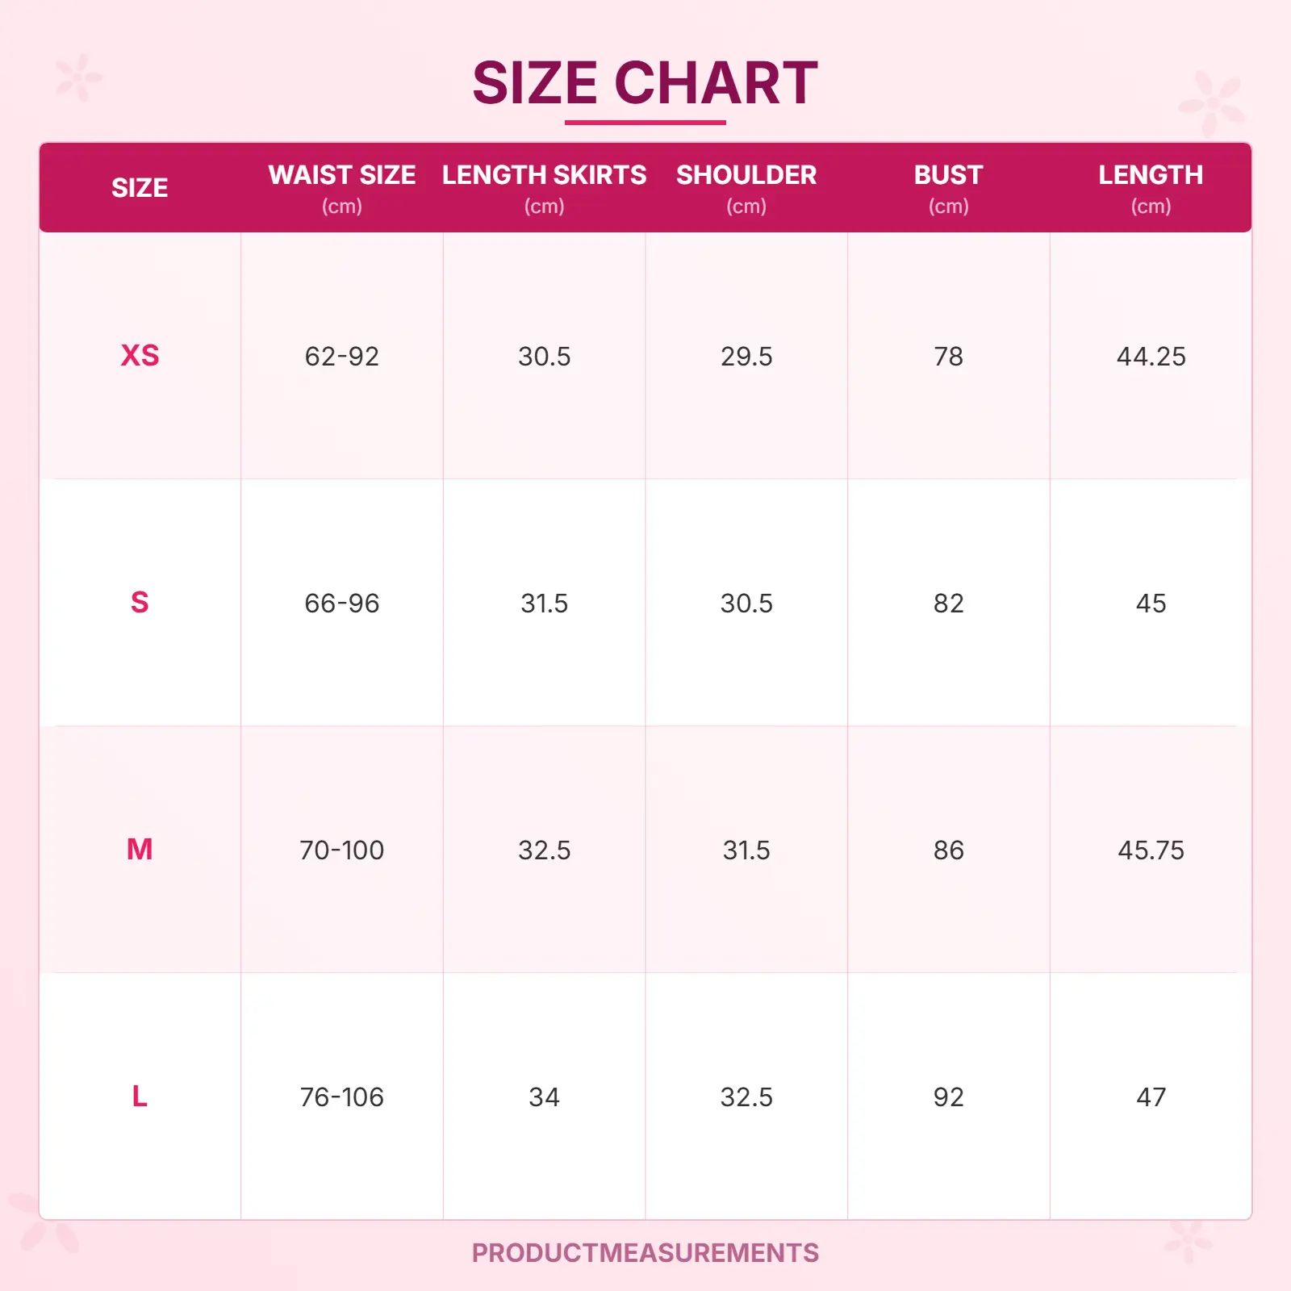This screenshot has width=1291, height=1291.
Task: Select the L size row label
Action: (x=140, y=1097)
